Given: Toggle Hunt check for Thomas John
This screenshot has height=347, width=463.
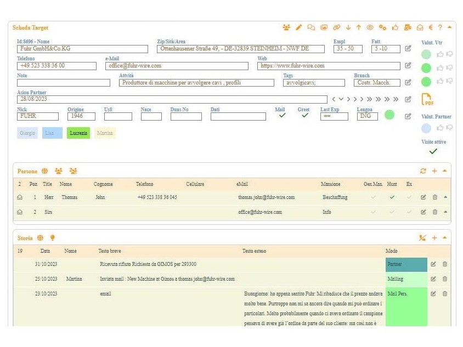Looking at the screenshot, I should click(x=392, y=197).
